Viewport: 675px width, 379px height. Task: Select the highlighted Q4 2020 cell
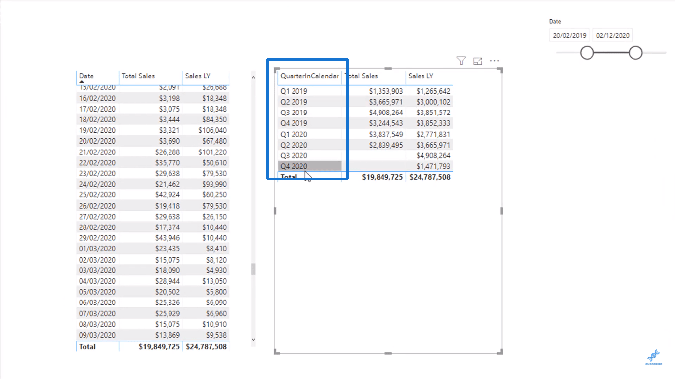[x=310, y=166]
